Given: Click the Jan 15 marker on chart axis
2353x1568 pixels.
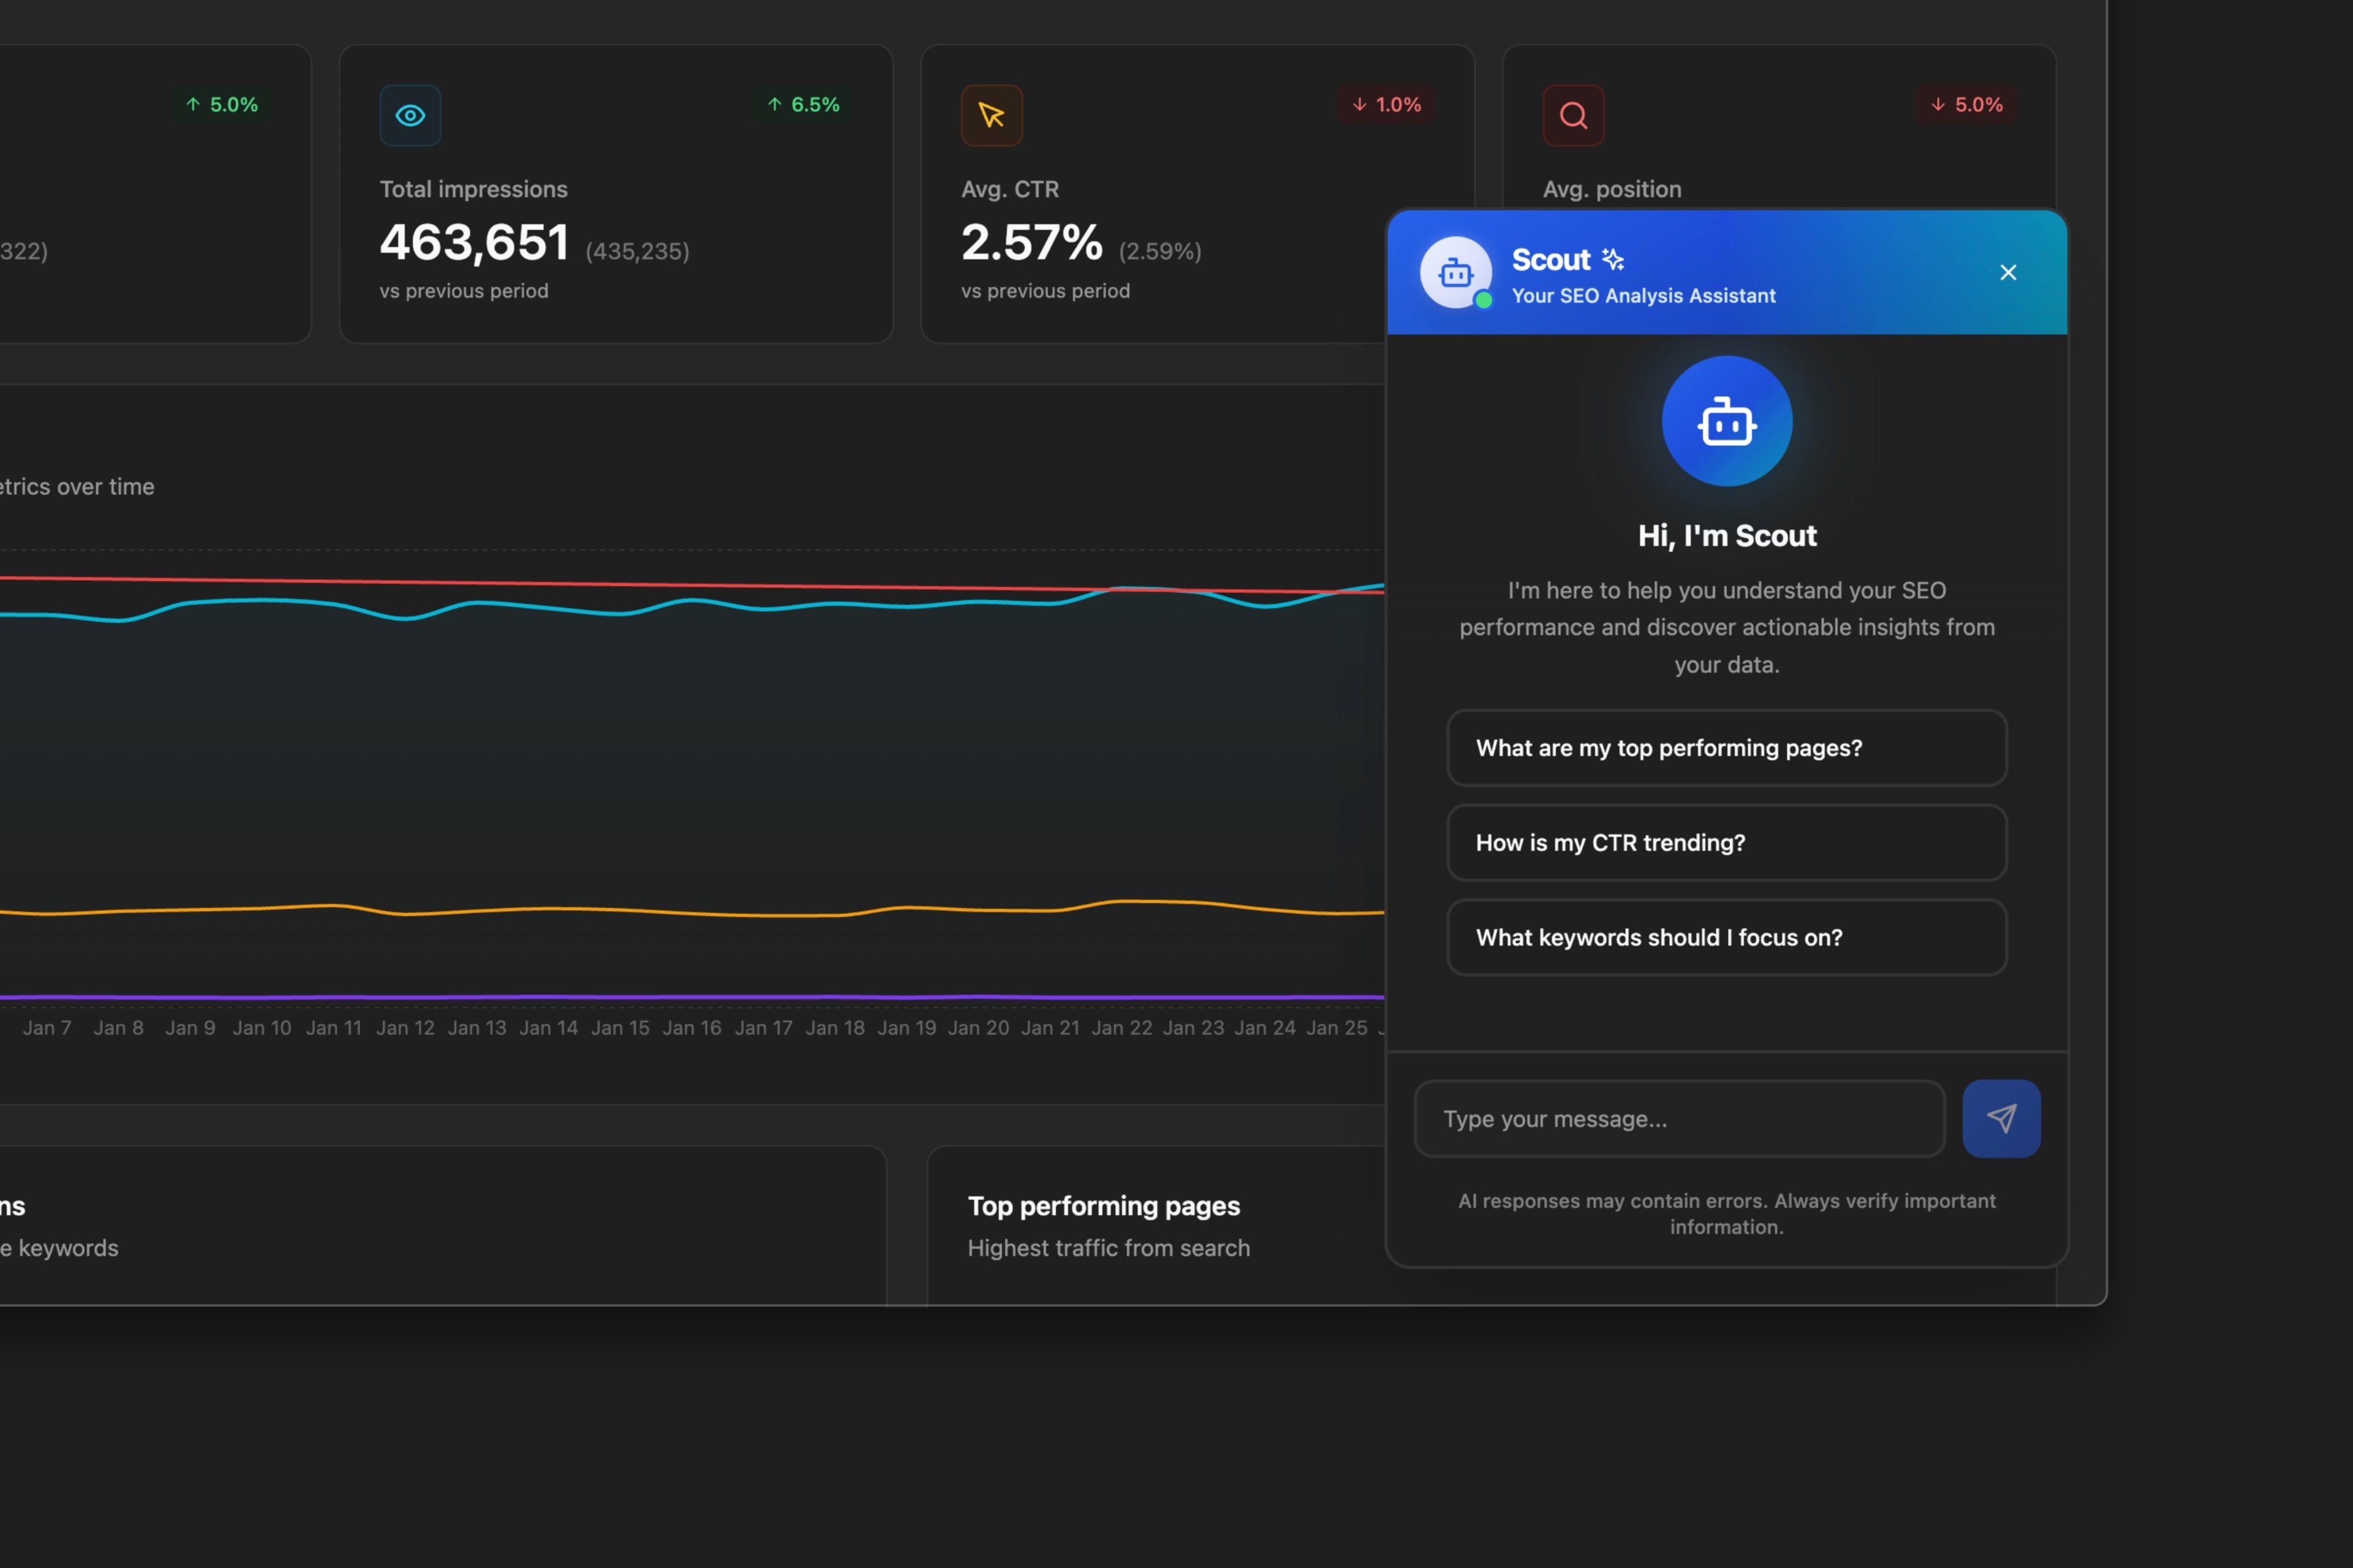Looking at the screenshot, I should (x=620, y=1028).
